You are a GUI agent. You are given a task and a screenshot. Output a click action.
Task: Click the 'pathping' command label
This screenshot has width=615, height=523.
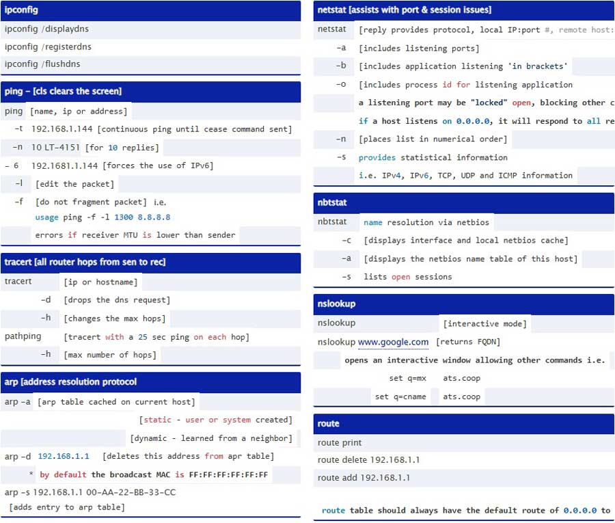[23, 336]
